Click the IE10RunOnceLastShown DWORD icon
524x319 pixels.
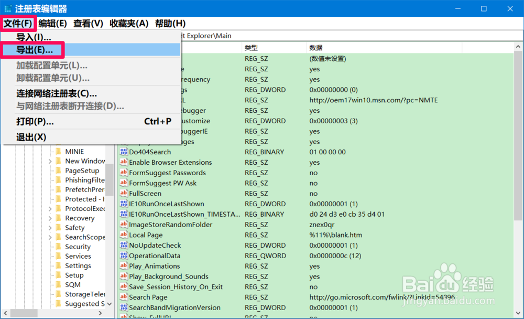point(124,204)
